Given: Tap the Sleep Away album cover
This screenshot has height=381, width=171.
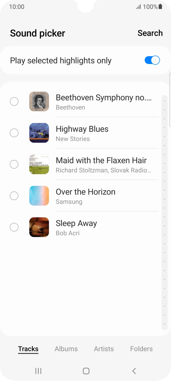Looking at the screenshot, I should [x=39, y=227].
